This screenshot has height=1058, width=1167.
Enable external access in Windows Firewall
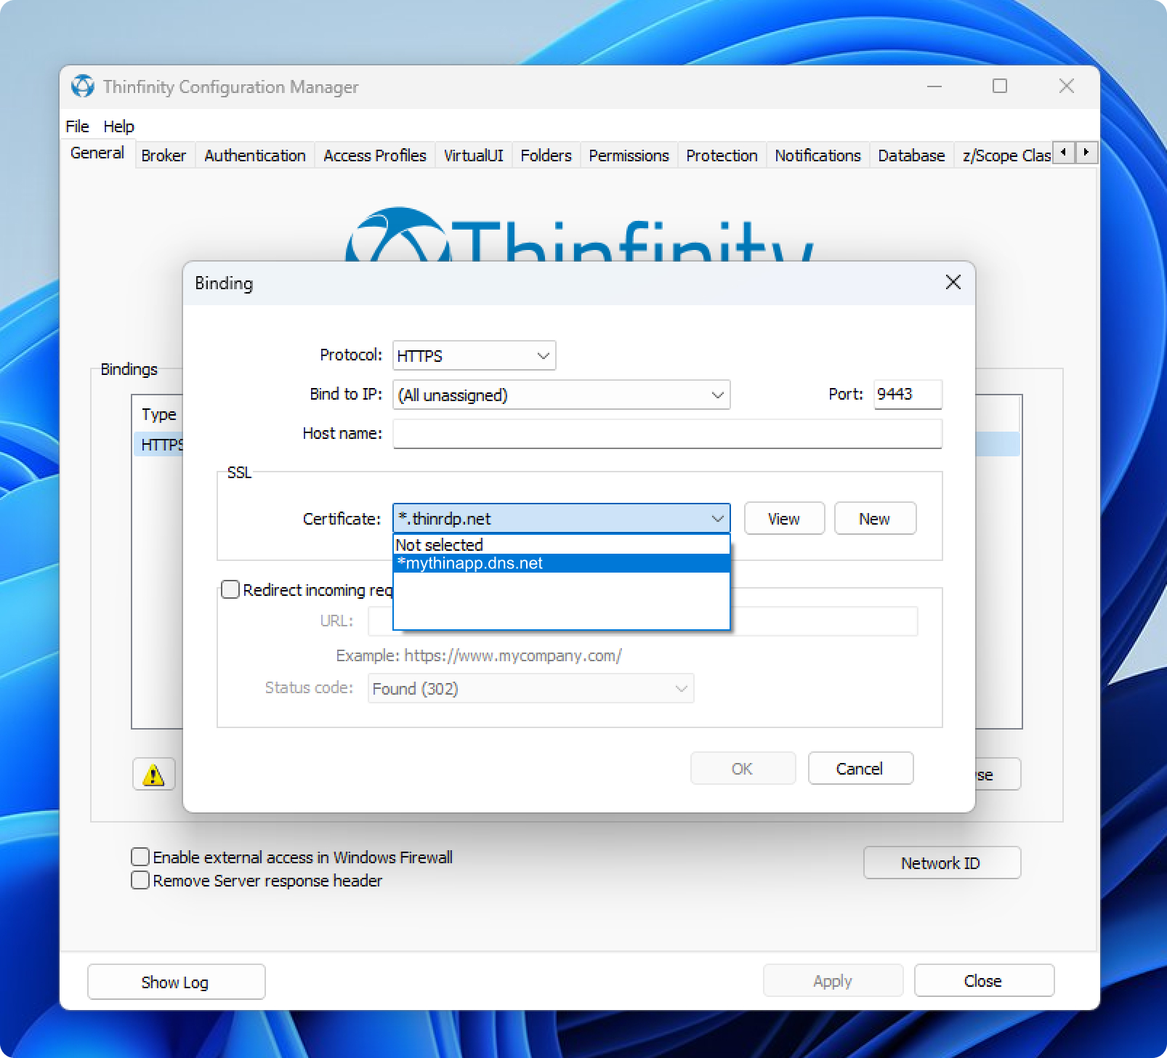(140, 857)
